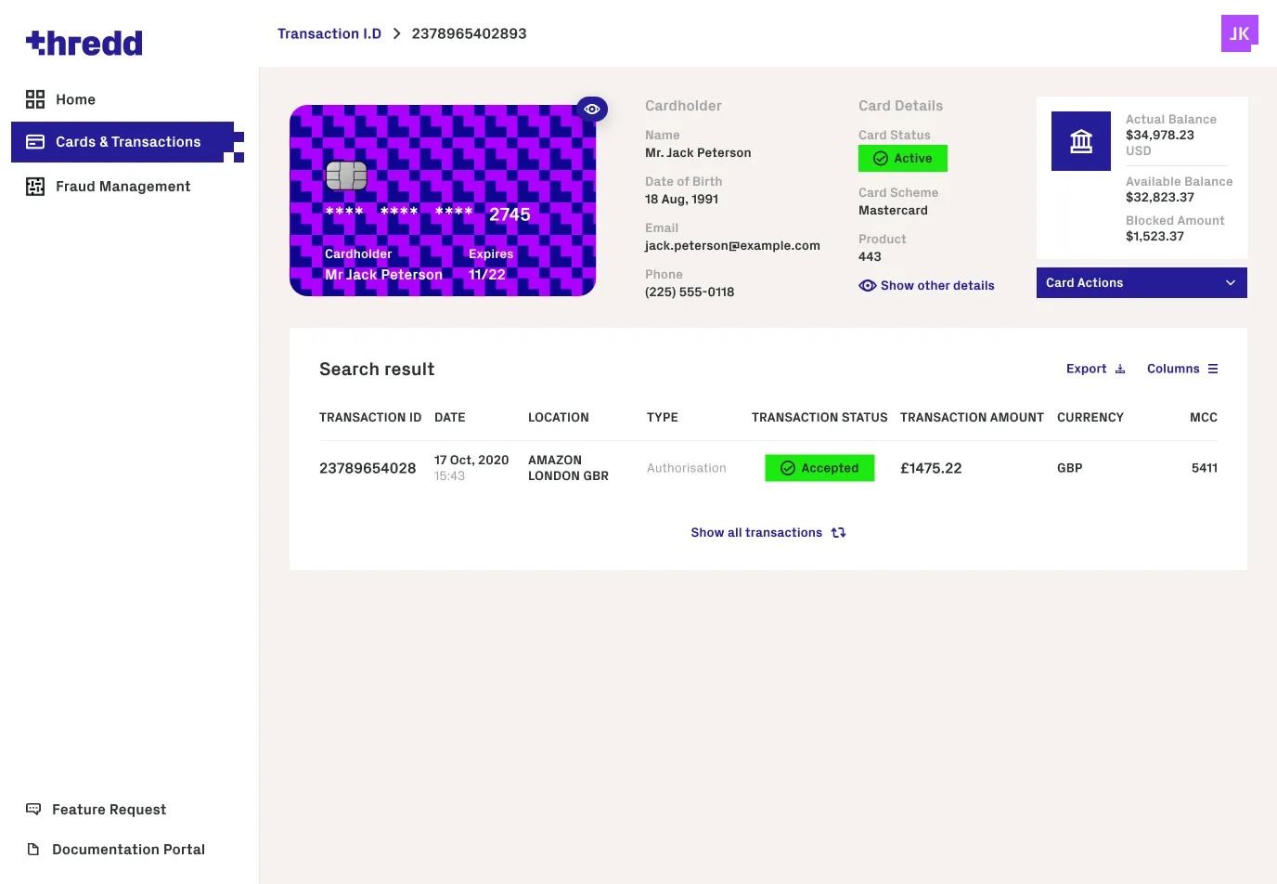Select the transaction row for 23789654028
Screen dimensions: 1277x884
tap(368, 468)
